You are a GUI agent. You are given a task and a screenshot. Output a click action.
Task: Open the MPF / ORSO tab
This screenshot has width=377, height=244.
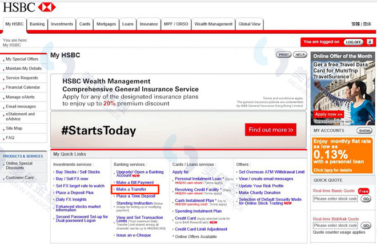[x=176, y=24]
